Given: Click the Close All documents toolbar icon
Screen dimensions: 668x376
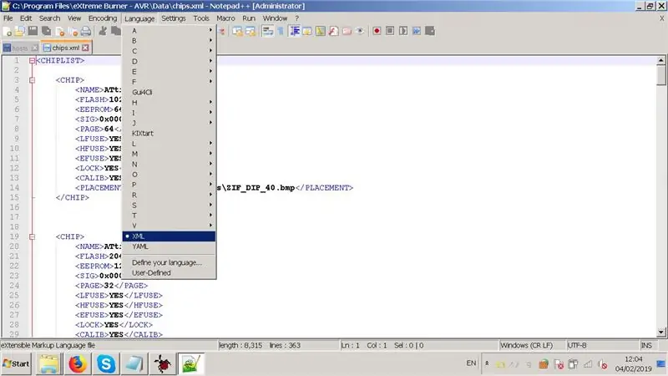Looking at the screenshot, I should click(73, 31).
